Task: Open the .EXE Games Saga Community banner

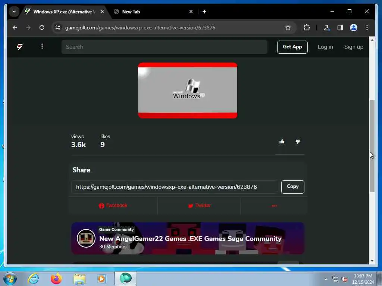Action: point(188,238)
